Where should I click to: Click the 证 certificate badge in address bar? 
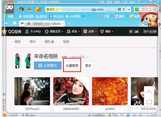click(x=57, y=9)
